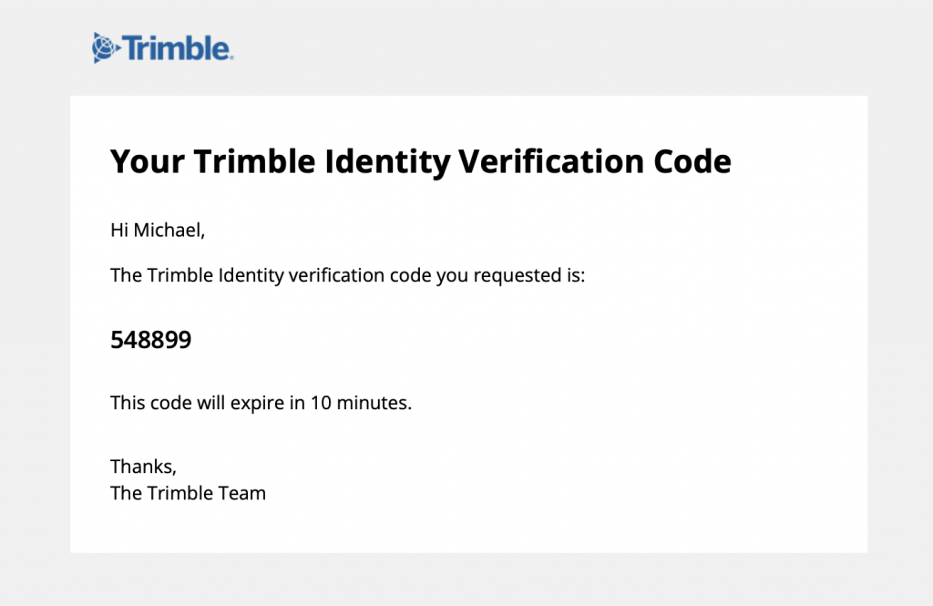Click the word 'Code' ending the heading
Screen dimensions: 933x606
[692, 161]
